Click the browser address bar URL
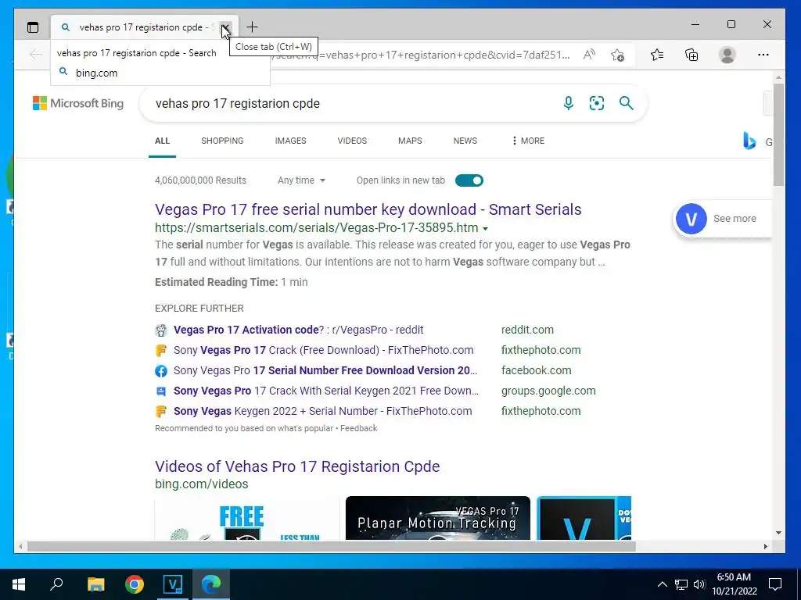801x600 pixels. click(x=419, y=55)
